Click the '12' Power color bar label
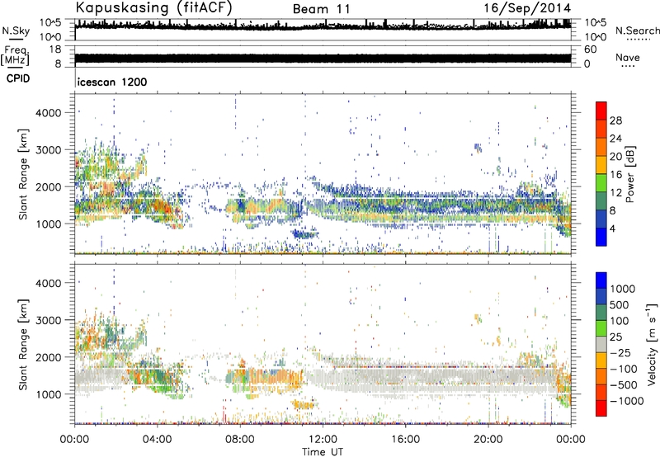The height and width of the screenshot is (457, 660). coord(615,193)
